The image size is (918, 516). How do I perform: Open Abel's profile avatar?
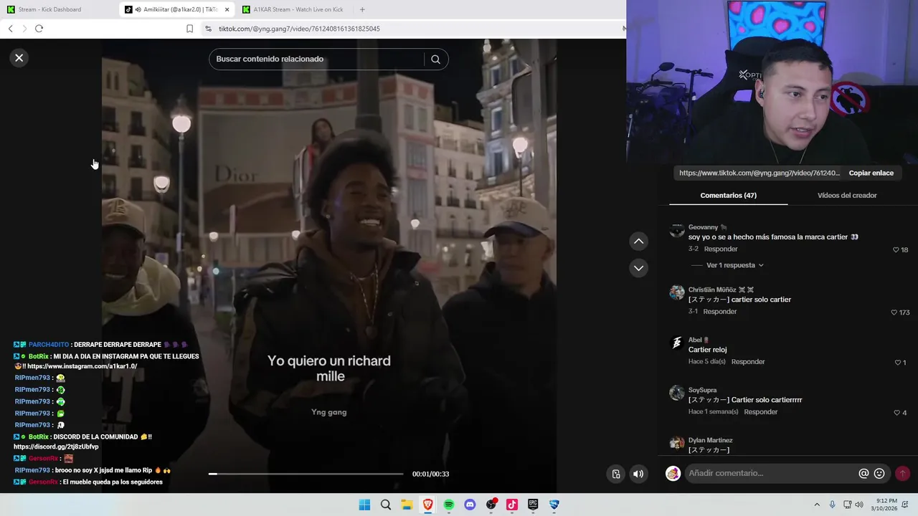(677, 343)
